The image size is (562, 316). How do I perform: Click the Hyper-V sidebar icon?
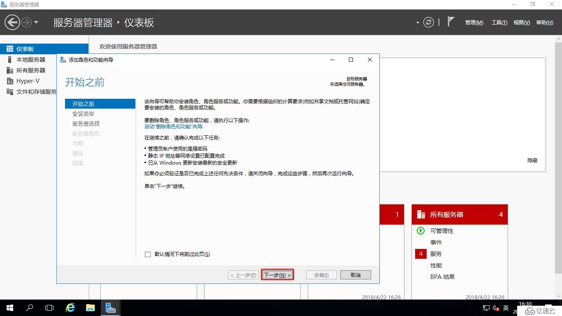pyautogui.click(x=10, y=81)
